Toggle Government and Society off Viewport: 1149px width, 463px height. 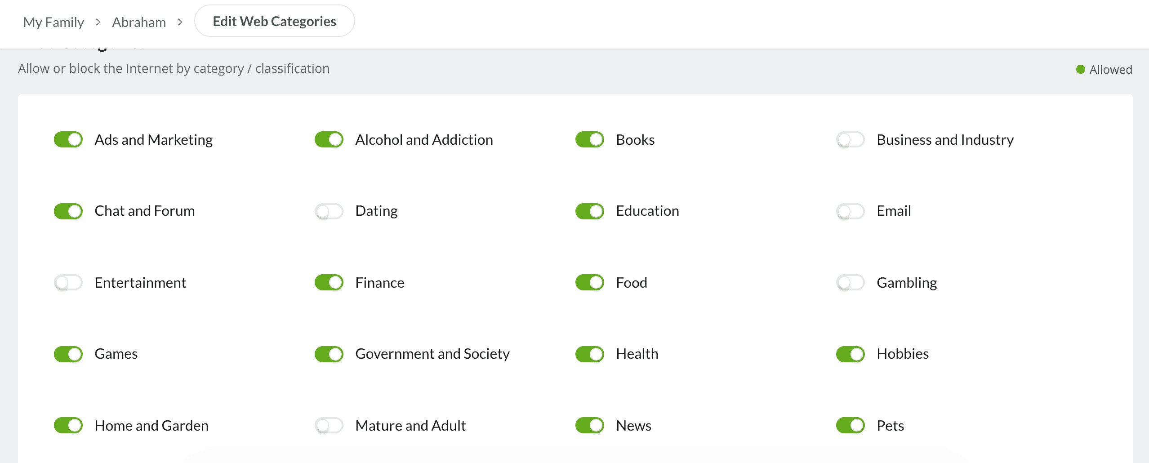329,354
